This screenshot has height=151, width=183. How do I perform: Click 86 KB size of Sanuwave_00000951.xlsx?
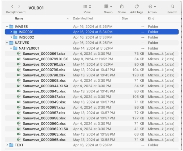pyautogui.click(x=139, y=108)
